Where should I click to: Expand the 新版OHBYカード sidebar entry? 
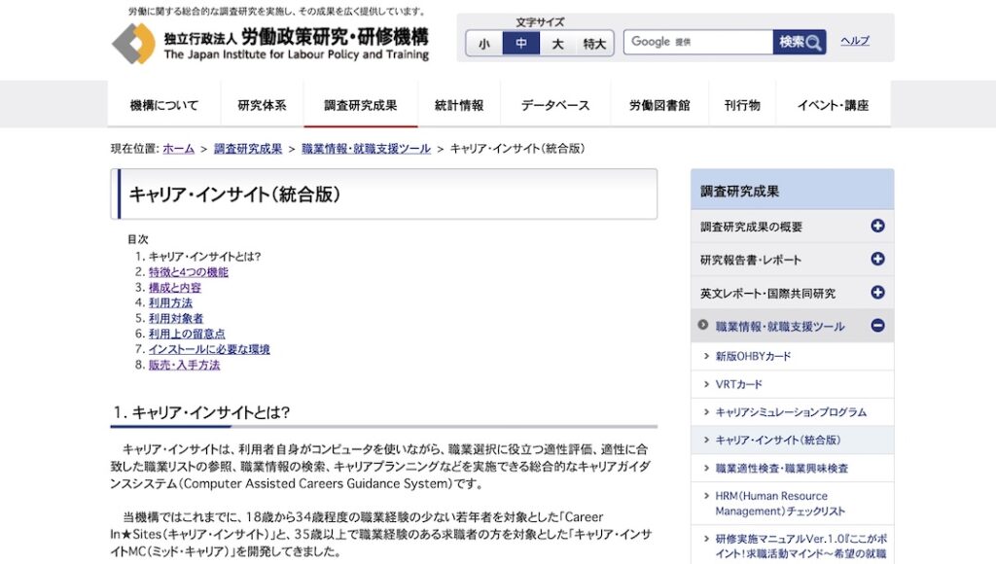(709, 357)
